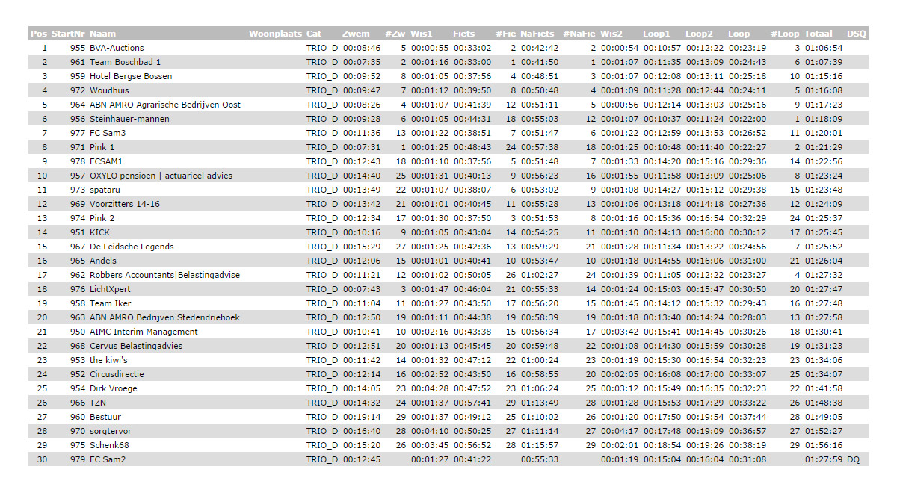The height and width of the screenshot is (493, 897).
Task: Click total time 01:56:16 for Schenk68
Action: coord(824,445)
